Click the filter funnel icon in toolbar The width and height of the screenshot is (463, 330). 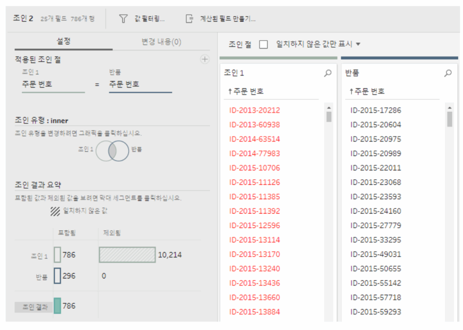pyautogui.click(x=123, y=19)
